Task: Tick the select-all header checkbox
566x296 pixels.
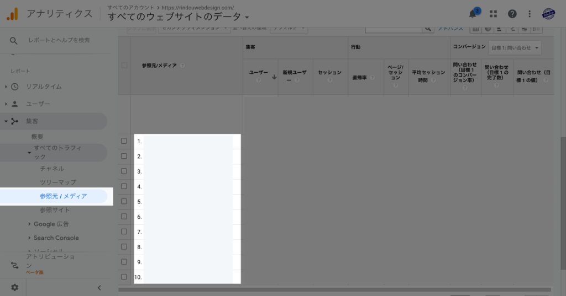Action: click(x=124, y=66)
